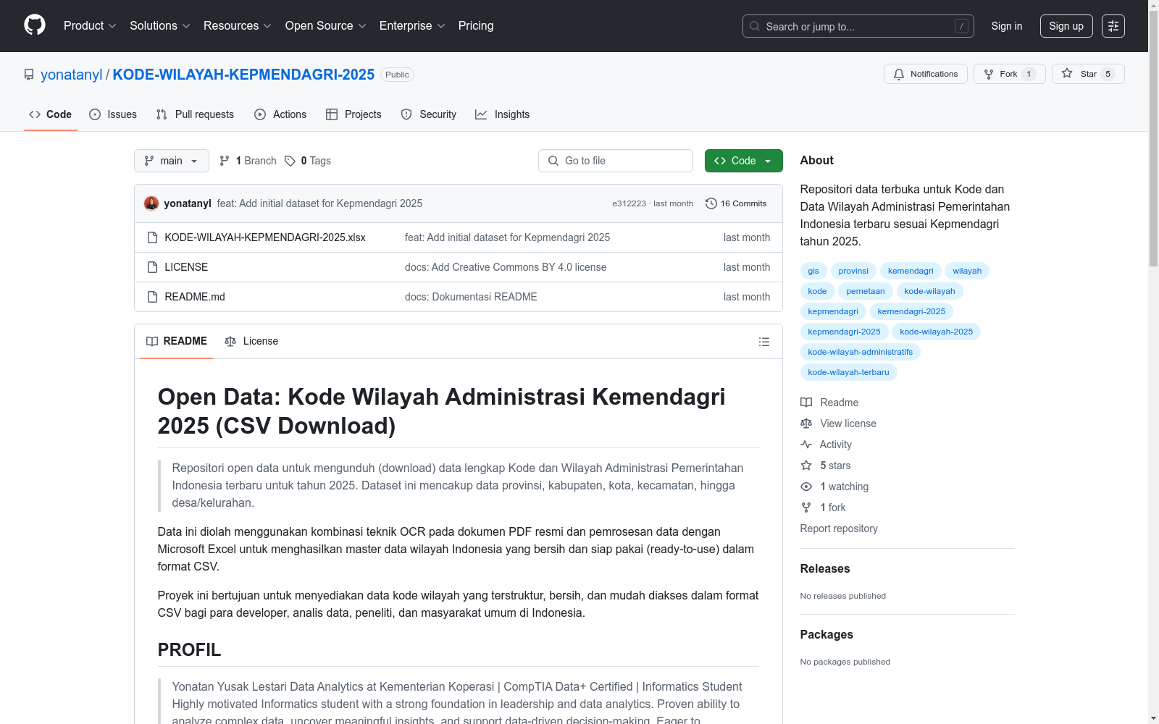
Task: Click the Report repository link
Action: coord(839,529)
